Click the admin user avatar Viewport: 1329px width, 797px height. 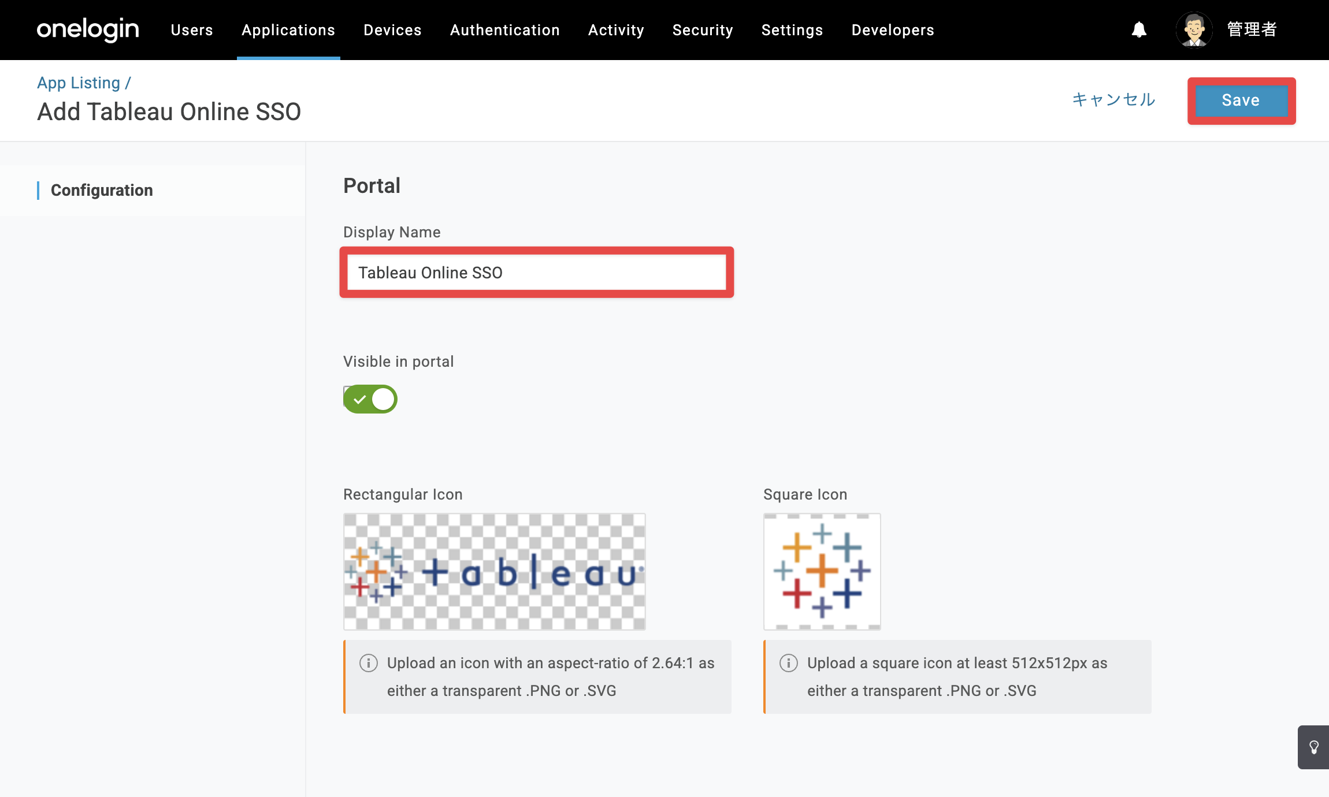point(1194,29)
